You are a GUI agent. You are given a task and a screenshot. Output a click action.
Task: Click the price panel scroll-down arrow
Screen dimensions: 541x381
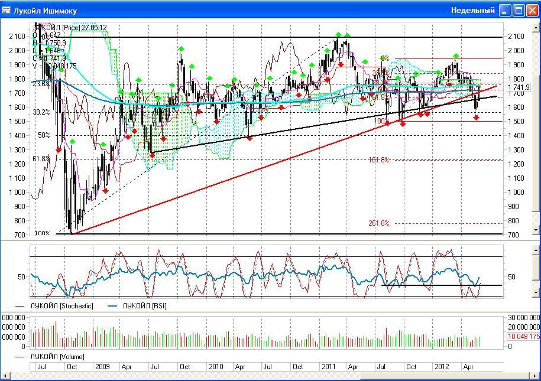tap(536, 230)
